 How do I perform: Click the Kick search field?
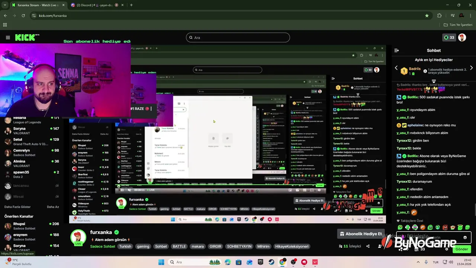pyautogui.click(x=238, y=38)
